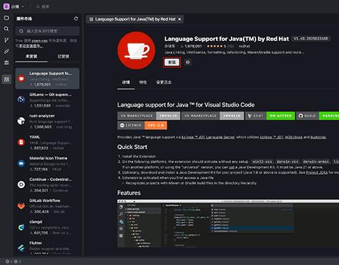
Task: Open the 特性 features tab
Action: (143, 82)
